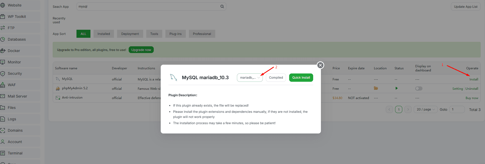Switch to the Installed tab
This screenshot has width=485, height=164.
(104, 34)
